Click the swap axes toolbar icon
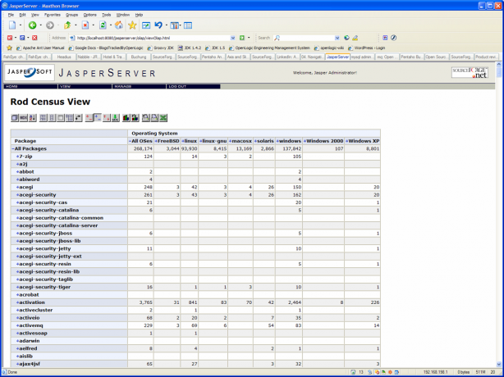 (79, 118)
